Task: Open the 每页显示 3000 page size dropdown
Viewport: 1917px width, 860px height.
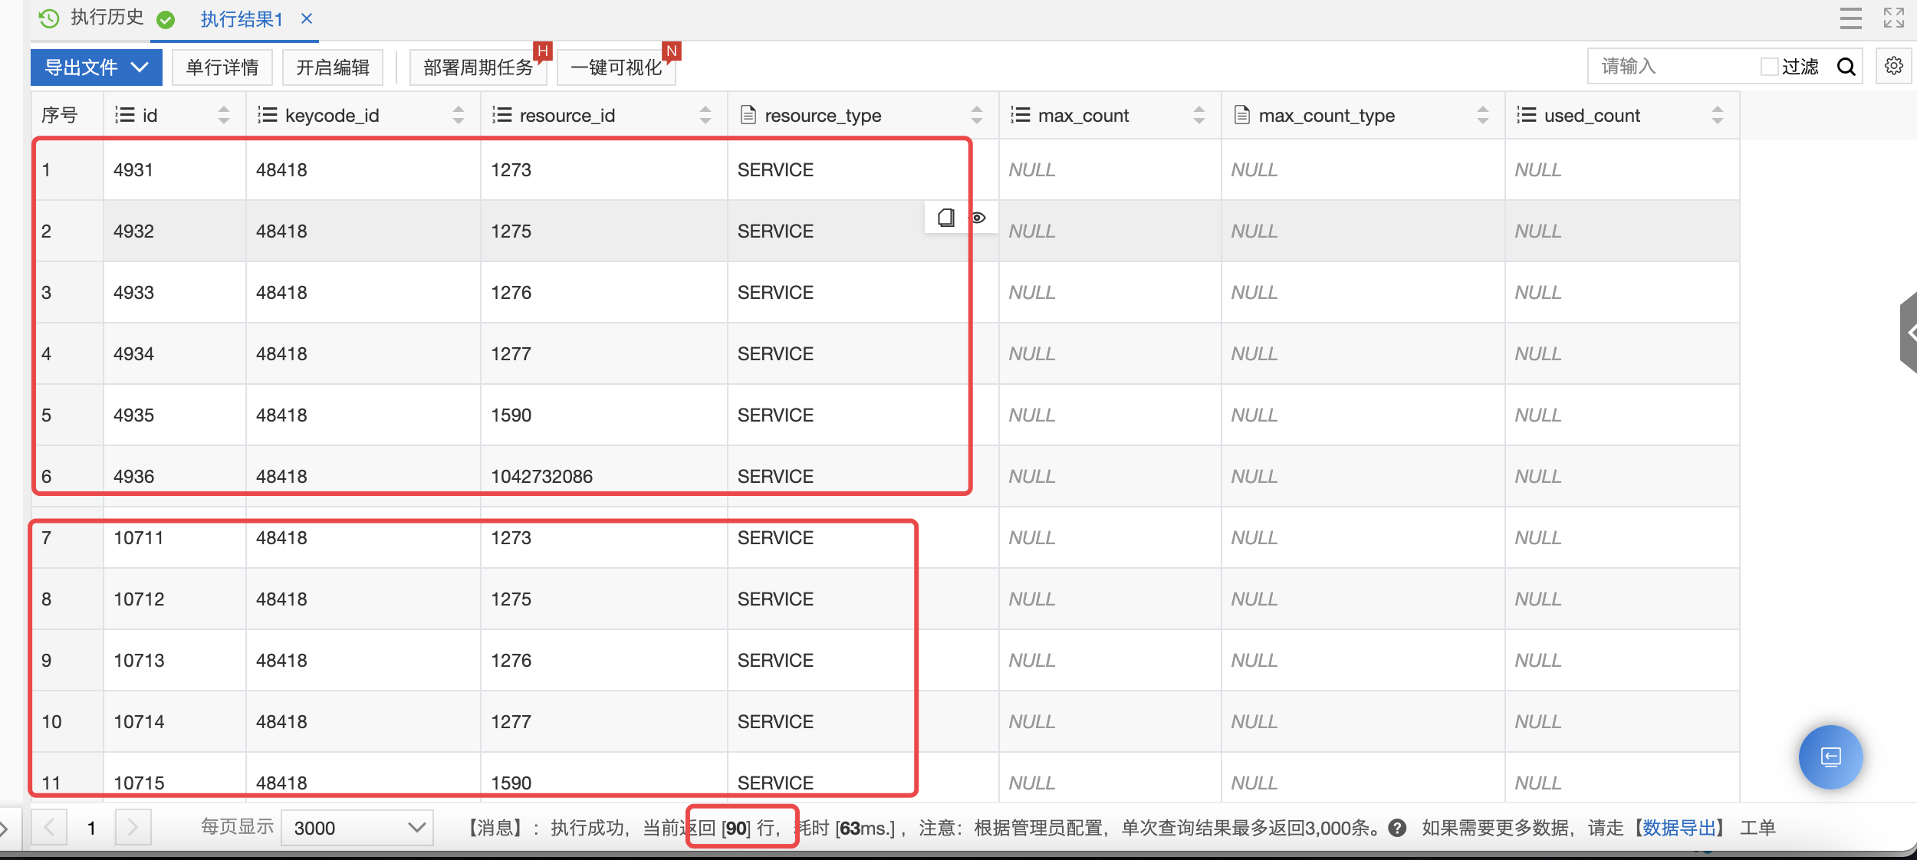Action: (x=357, y=828)
